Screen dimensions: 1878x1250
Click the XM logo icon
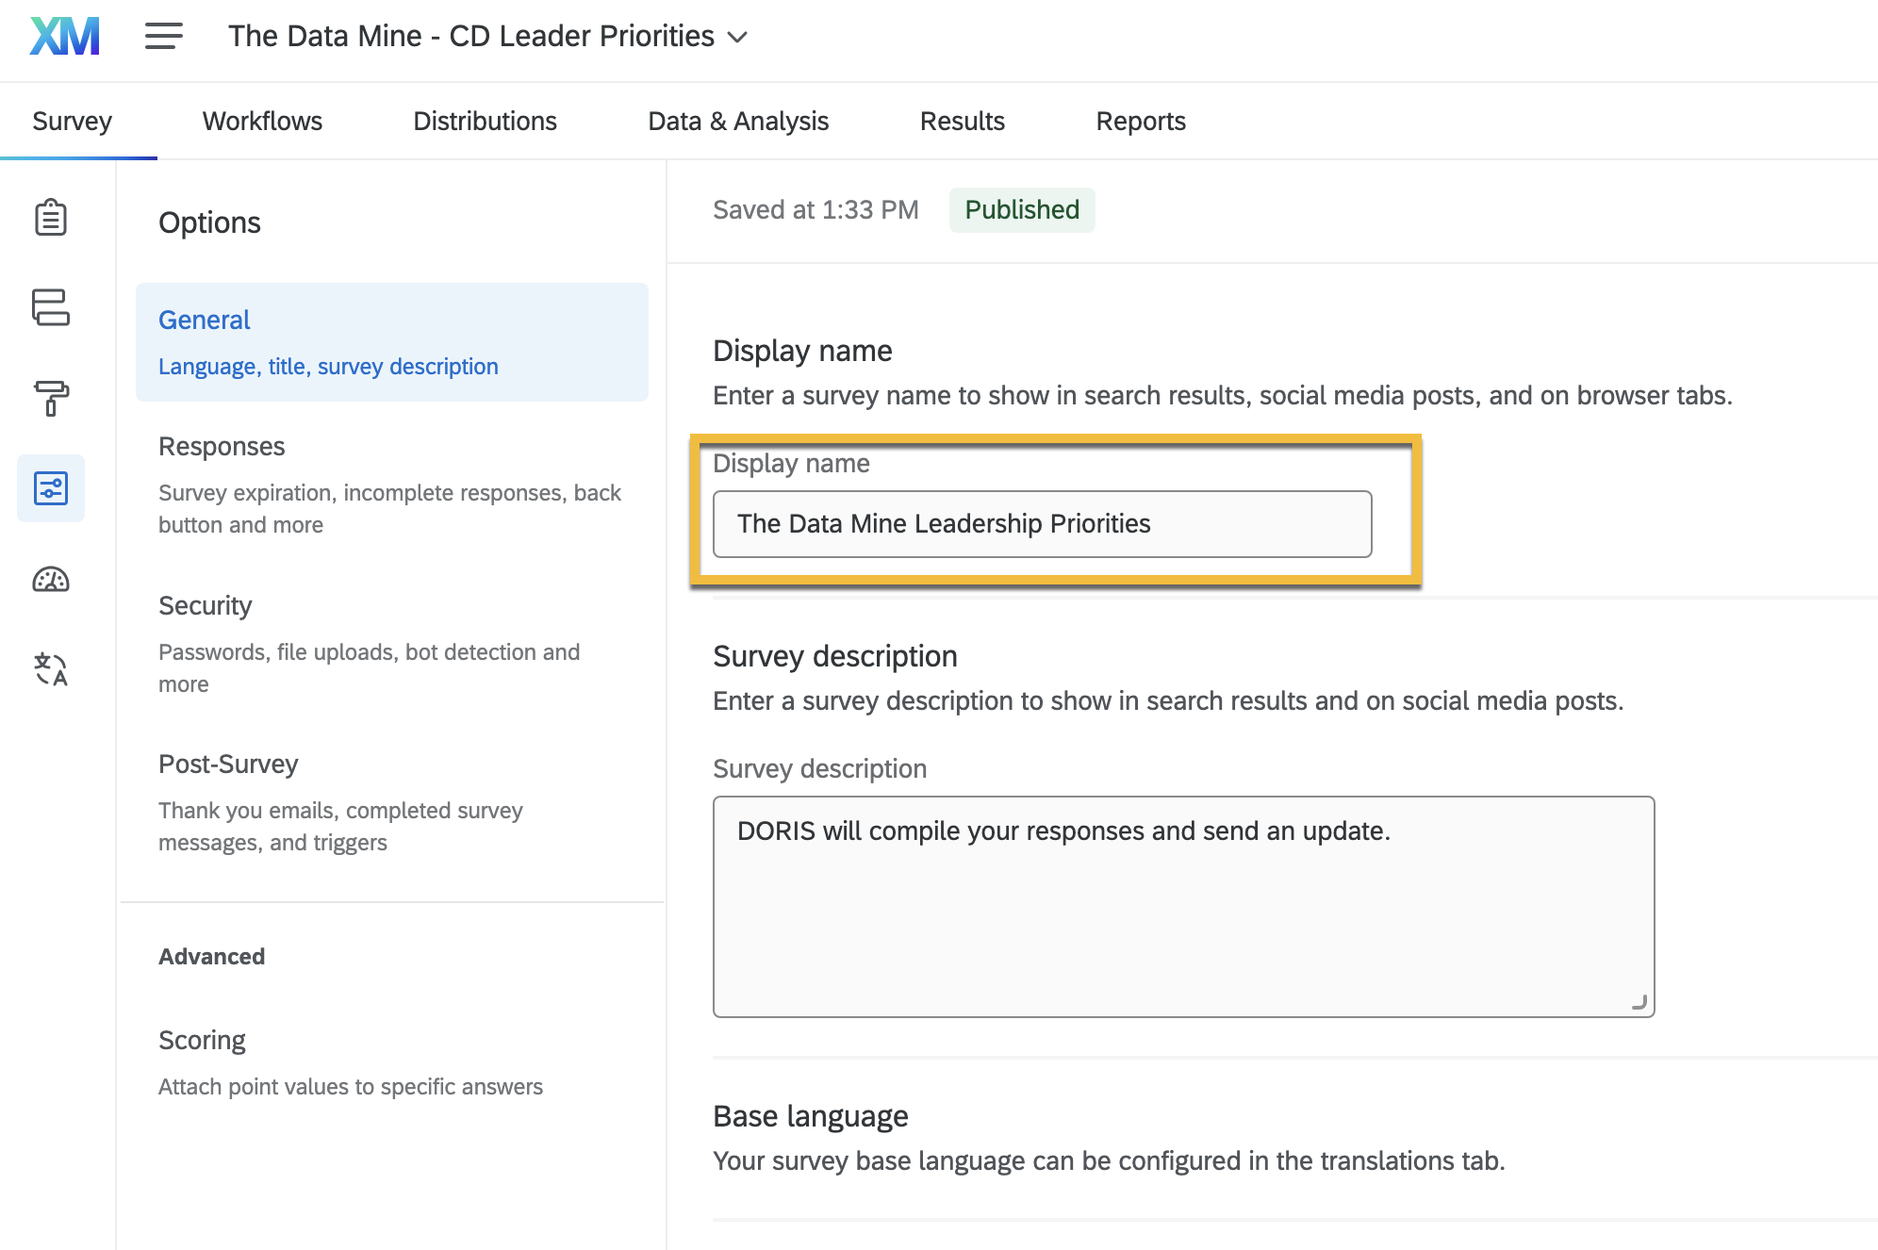64,37
